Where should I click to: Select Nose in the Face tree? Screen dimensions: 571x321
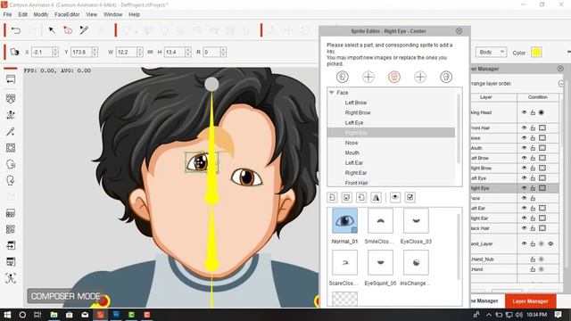tap(352, 143)
